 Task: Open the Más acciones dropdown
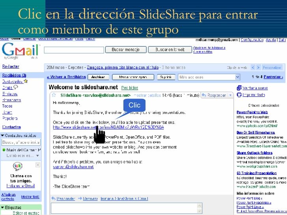[209, 77]
